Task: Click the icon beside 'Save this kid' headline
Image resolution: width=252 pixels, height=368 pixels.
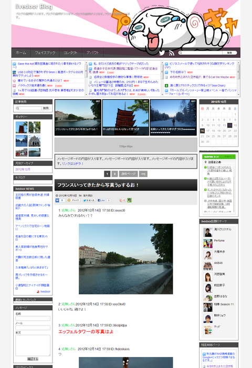Action: coord(14,64)
